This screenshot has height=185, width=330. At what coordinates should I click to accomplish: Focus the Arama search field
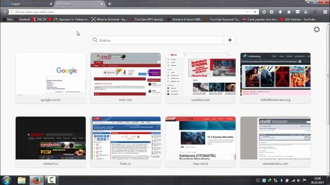tap(157, 40)
